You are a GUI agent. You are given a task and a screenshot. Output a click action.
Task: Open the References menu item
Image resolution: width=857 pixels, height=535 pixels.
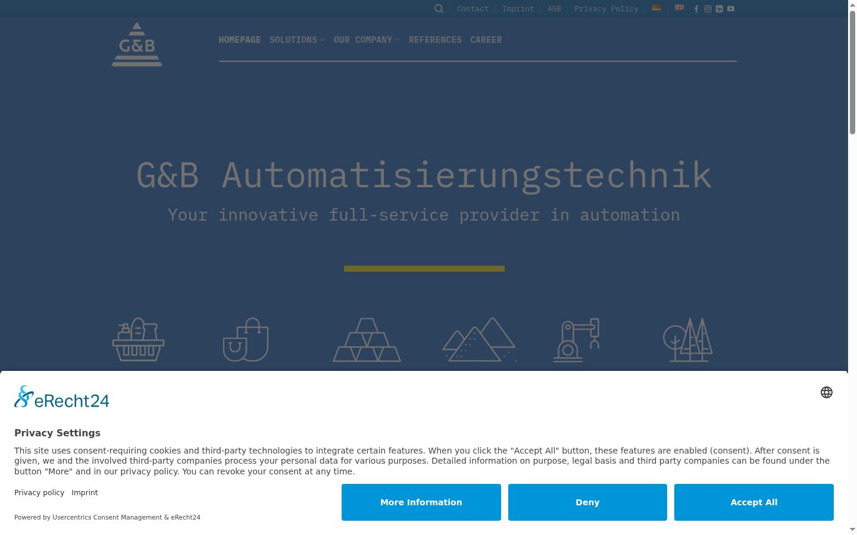point(435,40)
